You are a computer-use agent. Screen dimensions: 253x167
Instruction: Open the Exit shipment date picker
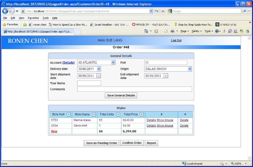pyautogui.click(x=166, y=76)
